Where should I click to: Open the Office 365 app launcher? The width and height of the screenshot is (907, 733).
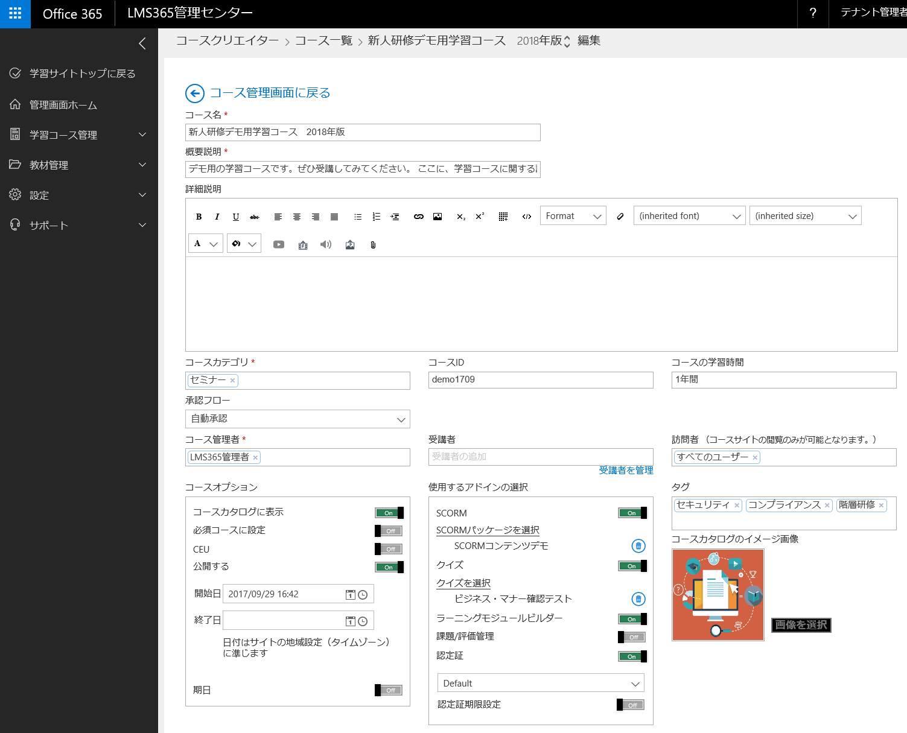pyautogui.click(x=15, y=14)
